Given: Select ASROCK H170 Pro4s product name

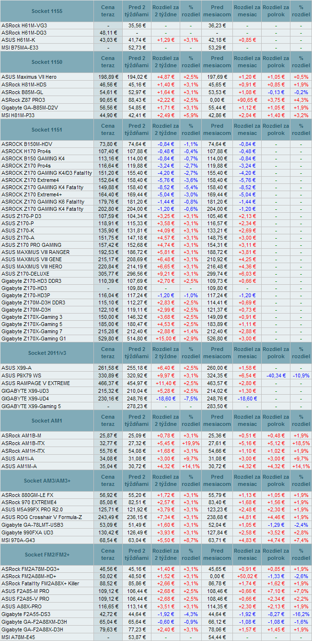Looking at the screenshot, I should click(27, 151).
